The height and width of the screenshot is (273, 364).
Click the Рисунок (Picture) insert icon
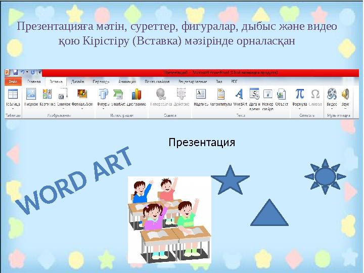(x=31, y=94)
